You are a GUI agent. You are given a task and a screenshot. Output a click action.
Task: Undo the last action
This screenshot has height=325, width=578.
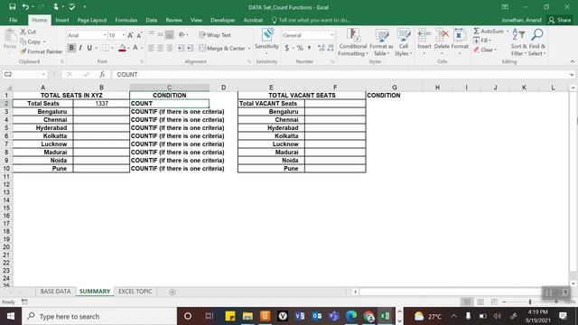point(25,7)
